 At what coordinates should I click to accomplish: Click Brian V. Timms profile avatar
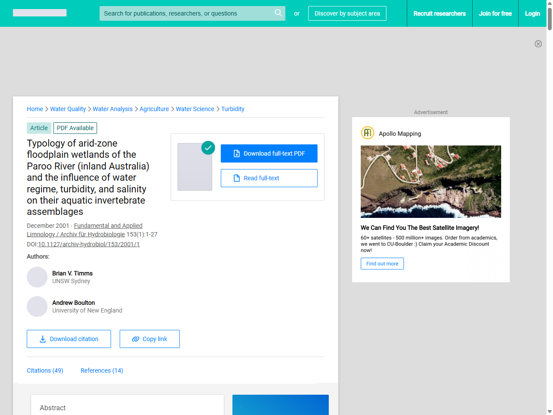coord(37,277)
